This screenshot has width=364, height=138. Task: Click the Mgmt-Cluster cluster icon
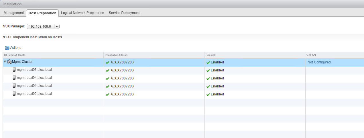tap(9, 62)
